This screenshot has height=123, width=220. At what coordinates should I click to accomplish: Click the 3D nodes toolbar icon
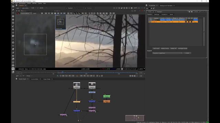point(13,36)
